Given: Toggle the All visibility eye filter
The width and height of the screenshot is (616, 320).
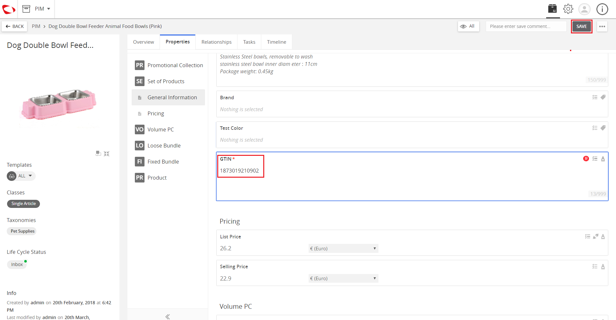Looking at the screenshot, I should click(468, 26).
